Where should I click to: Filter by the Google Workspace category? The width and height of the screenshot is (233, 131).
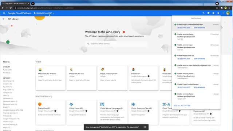click(x=11, y=119)
